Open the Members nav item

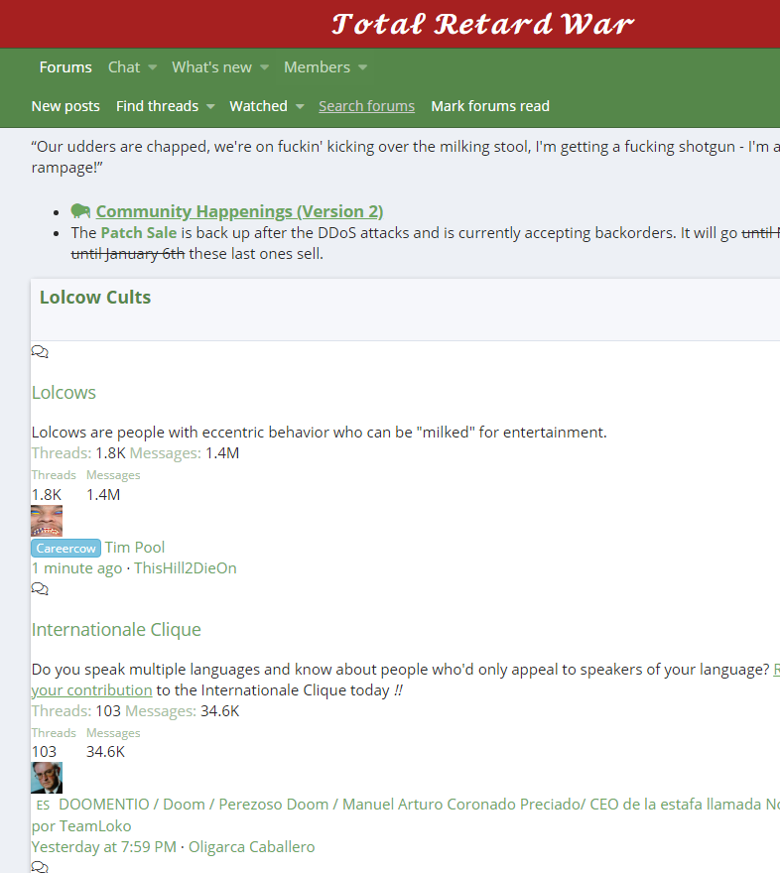pyautogui.click(x=317, y=67)
